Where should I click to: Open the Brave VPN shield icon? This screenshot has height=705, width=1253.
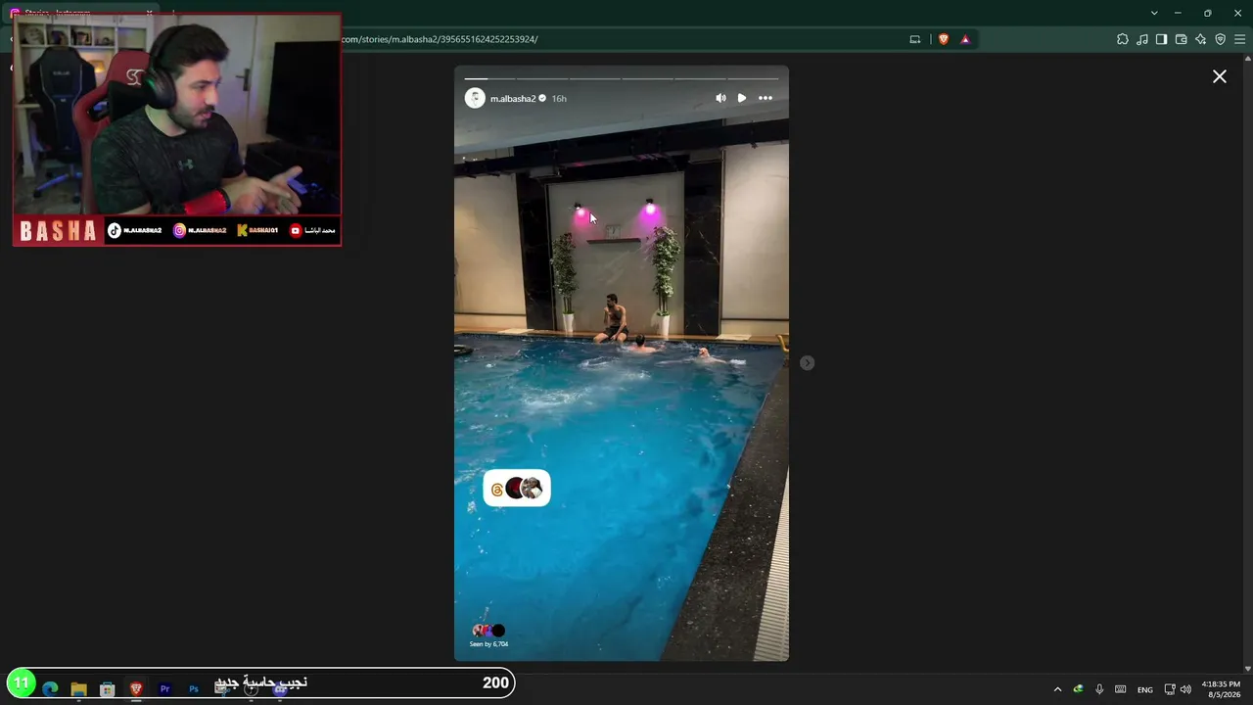(1220, 39)
